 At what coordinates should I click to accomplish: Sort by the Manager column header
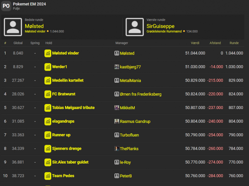122,43
